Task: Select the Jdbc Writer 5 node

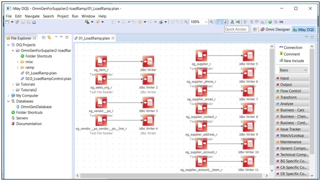Action: (249, 56)
